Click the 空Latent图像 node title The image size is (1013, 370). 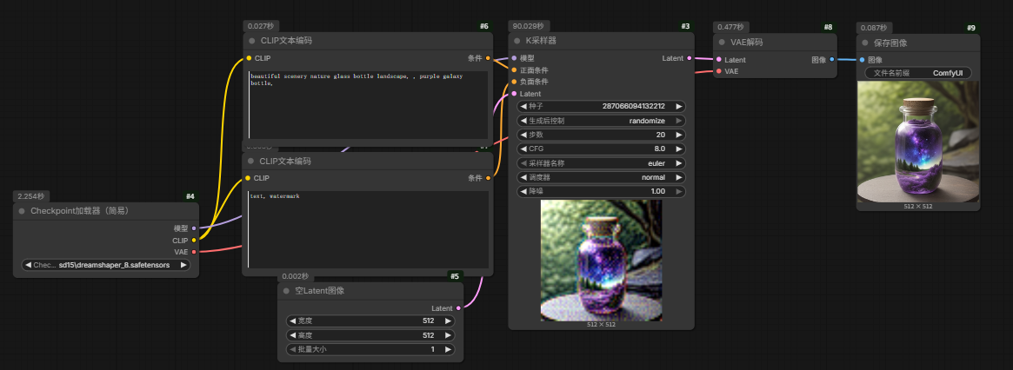tap(320, 291)
